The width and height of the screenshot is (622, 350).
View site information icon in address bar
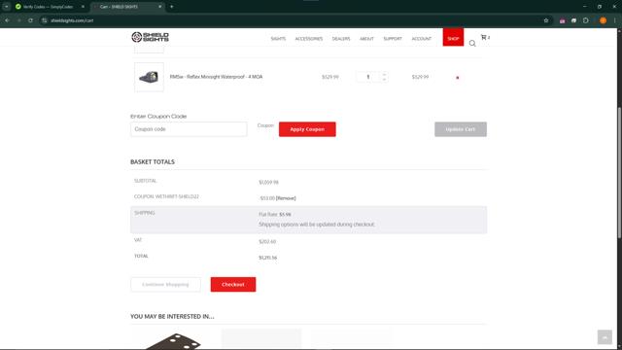pyautogui.click(x=45, y=20)
